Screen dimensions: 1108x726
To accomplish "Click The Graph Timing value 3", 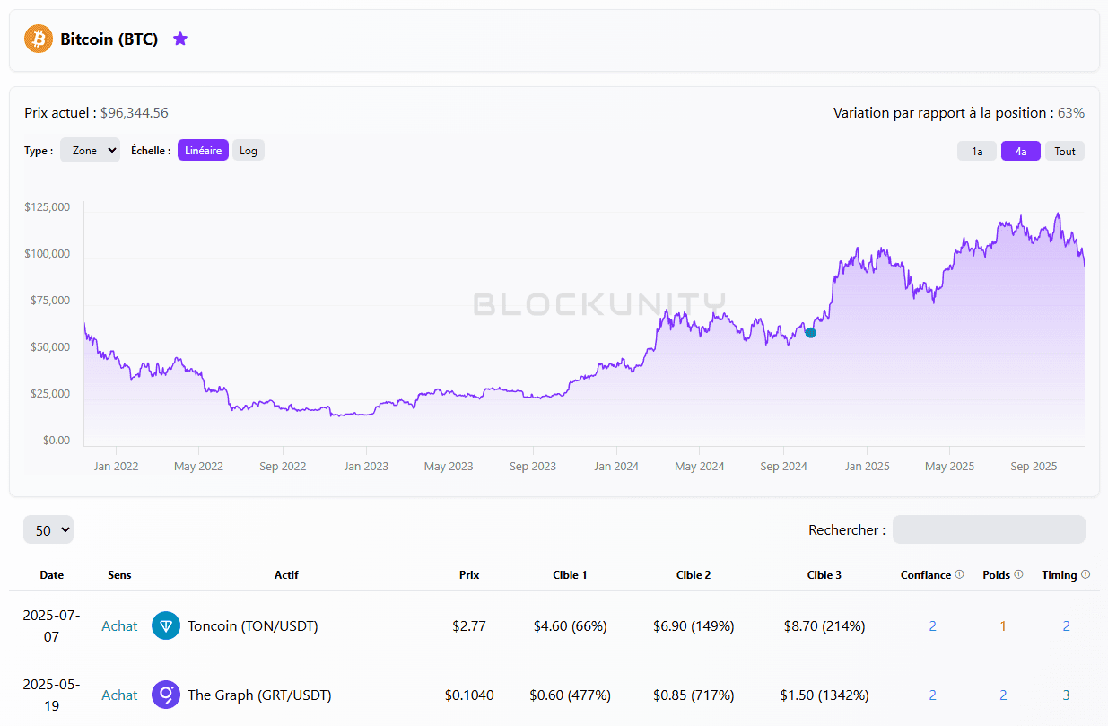I will [1066, 695].
